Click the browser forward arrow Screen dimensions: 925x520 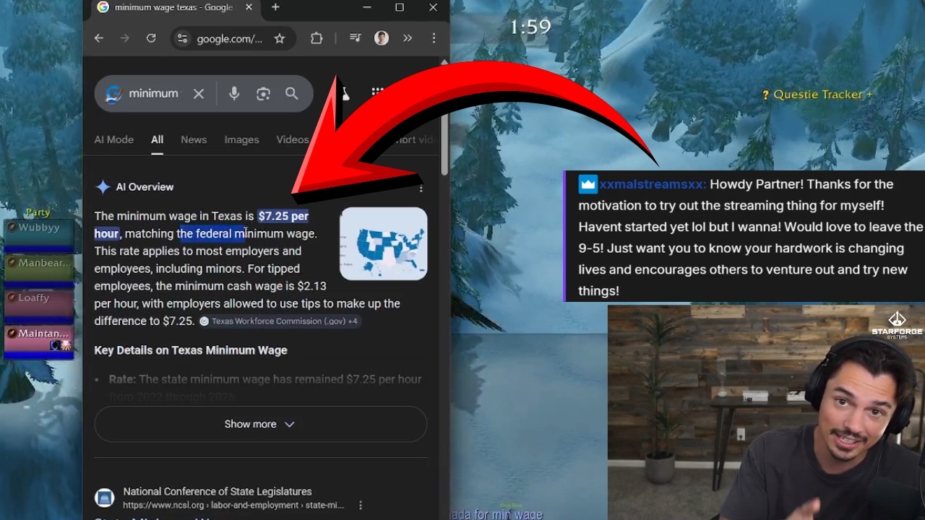pyautogui.click(x=125, y=38)
